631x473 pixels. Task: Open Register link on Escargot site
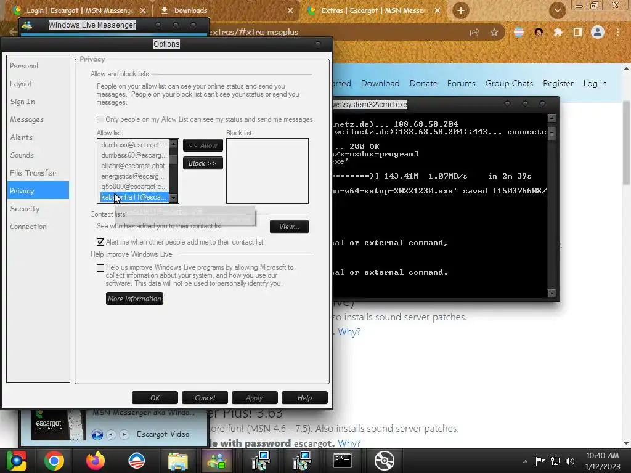(558, 83)
